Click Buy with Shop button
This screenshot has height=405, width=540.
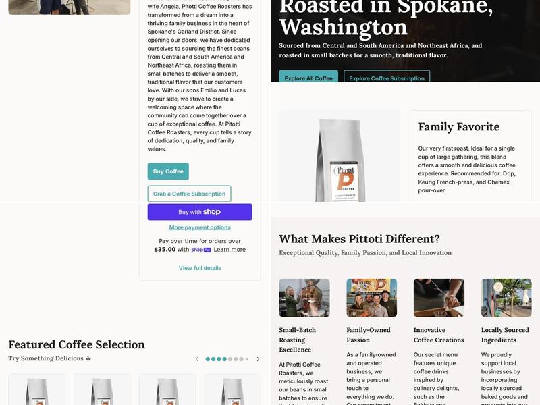(x=200, y=212)
